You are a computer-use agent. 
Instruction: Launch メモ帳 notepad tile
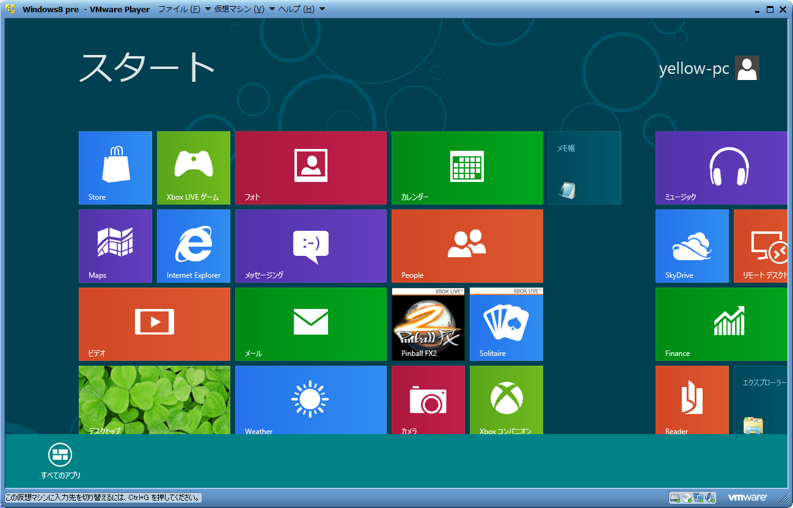click(x=585, y=168)
